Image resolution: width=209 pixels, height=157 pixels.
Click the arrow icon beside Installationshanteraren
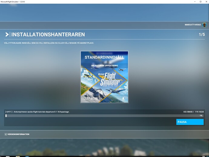point(7,34)
